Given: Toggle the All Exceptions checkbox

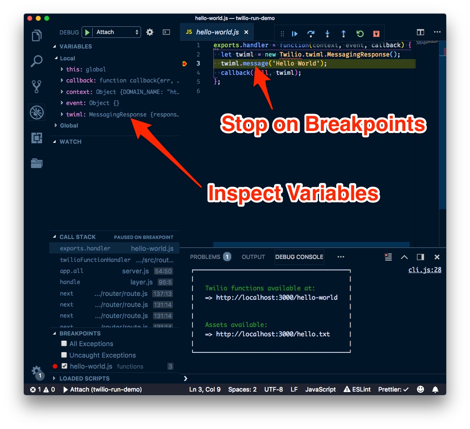Looking at the screenshot, I should click(64, 344).
